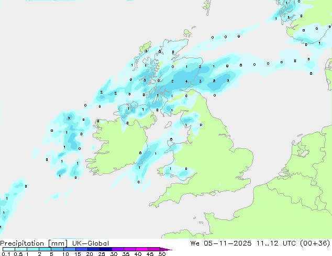Screen dimensions: 332x256
Task: Pick the 1–2 mm legend color swatch
Action: [x=33, y=249]
